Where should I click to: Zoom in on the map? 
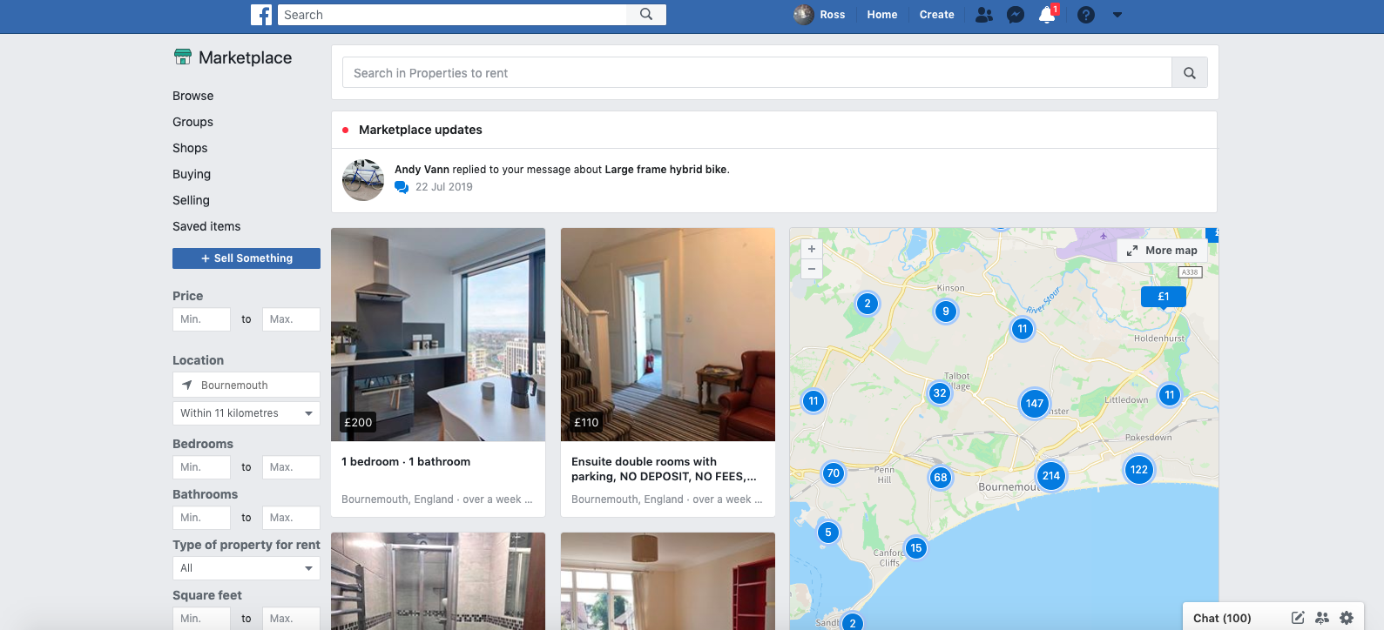point(812,249)
